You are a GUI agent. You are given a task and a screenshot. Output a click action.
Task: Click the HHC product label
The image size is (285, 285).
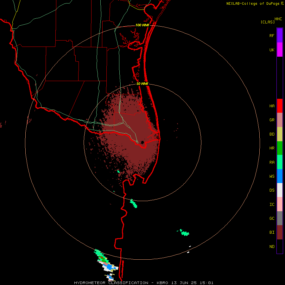(278, 19)
